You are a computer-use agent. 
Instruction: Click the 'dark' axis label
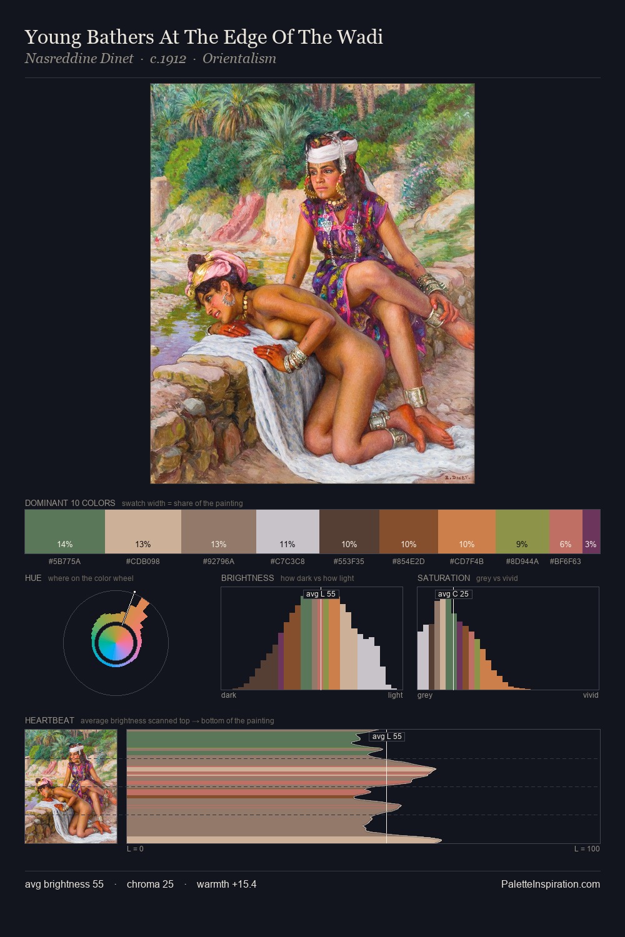tap(229, 695)
